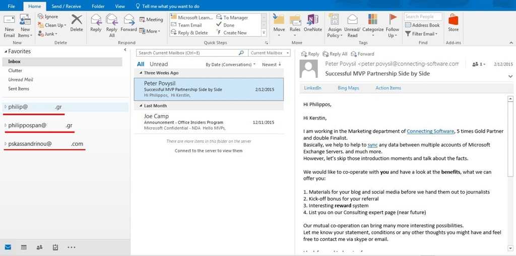Open the New Items menu
This screenshot has height=256, width=516.
tap(25, 26)
